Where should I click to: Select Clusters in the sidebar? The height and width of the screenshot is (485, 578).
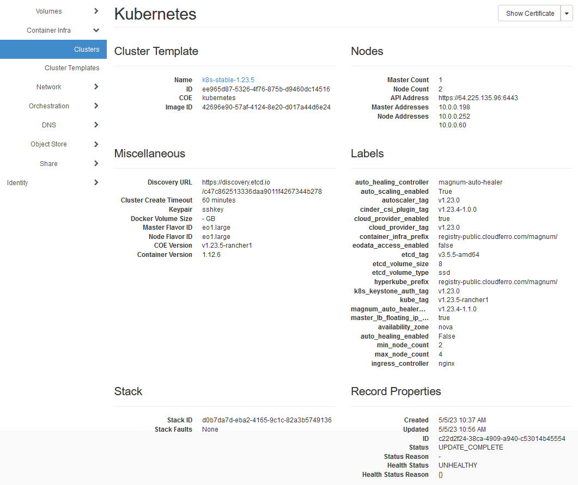[x=87, y=49]
